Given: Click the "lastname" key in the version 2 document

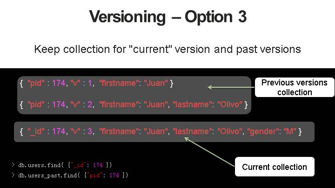Looking at the screenshot, I should tap(192, 104).
